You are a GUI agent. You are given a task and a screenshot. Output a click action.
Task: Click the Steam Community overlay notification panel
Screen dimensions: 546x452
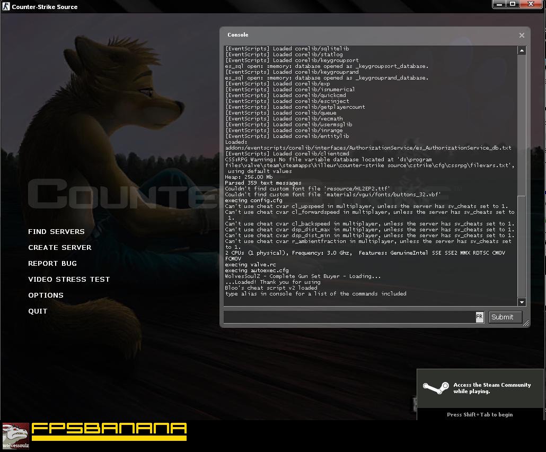tap(480, 387)
